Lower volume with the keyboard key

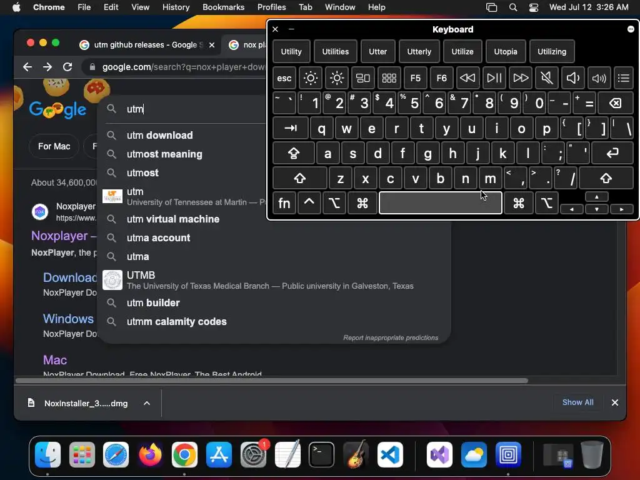click(x=572, y=77)
